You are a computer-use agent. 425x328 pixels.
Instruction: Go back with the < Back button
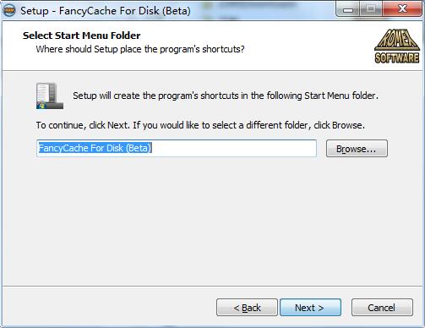[x=247, y=308]
